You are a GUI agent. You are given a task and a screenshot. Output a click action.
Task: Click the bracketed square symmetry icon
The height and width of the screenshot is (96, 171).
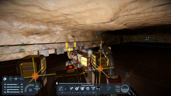[90, 93]
